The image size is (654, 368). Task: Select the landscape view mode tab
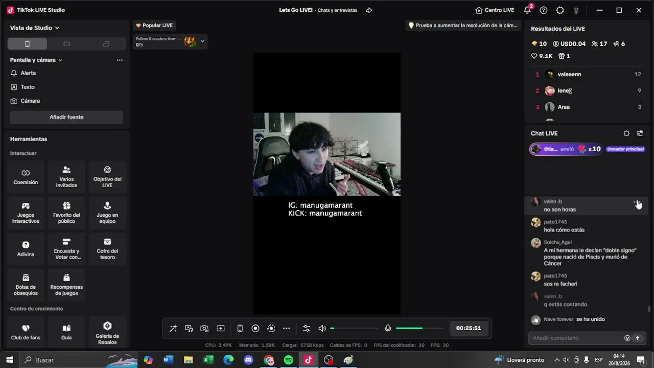[66, 44]
